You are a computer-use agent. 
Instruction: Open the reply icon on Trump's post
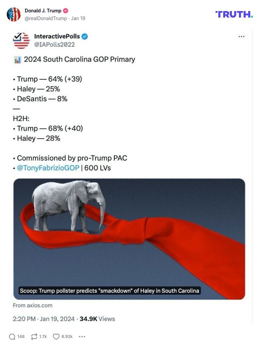(12, 336)
